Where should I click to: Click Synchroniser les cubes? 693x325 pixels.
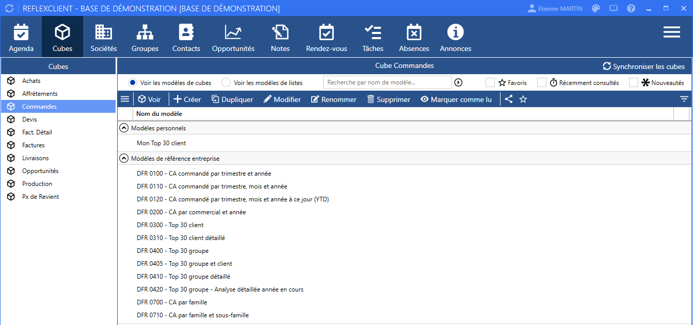pyautogui.click(x=643, y=66)
